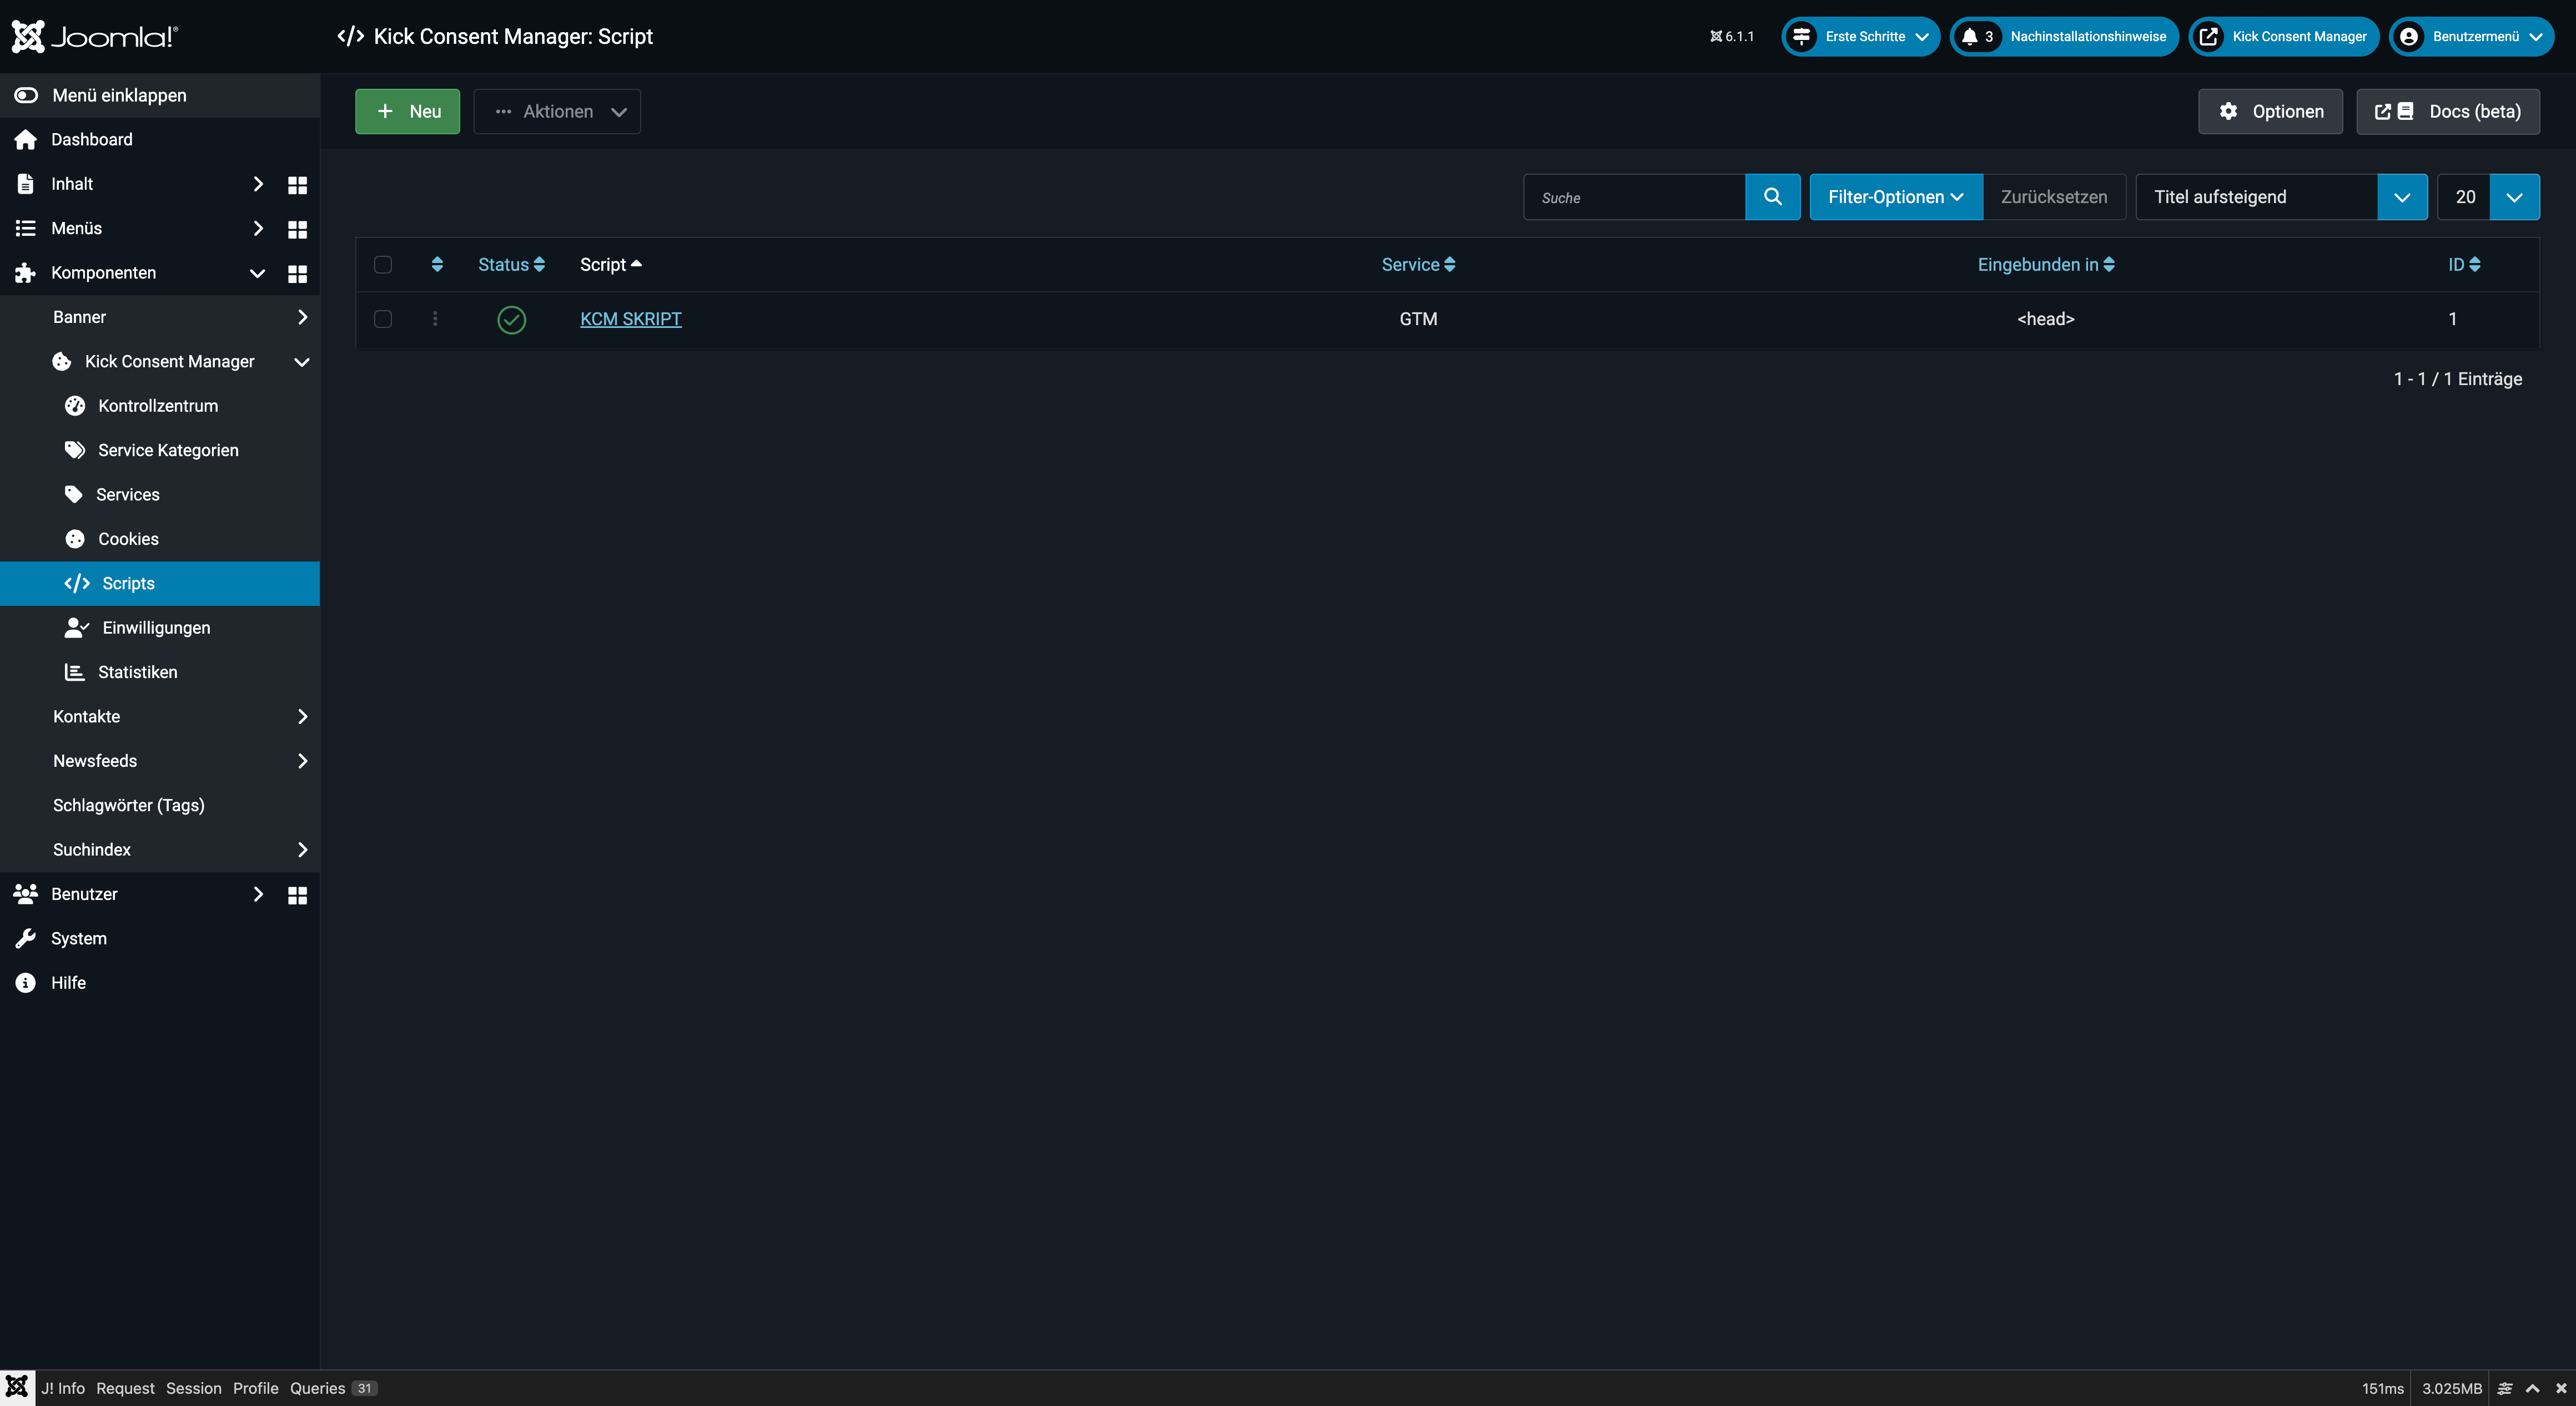
Task: Sort table by Script column
Action: pyautogui.click(x=611, y=265)
